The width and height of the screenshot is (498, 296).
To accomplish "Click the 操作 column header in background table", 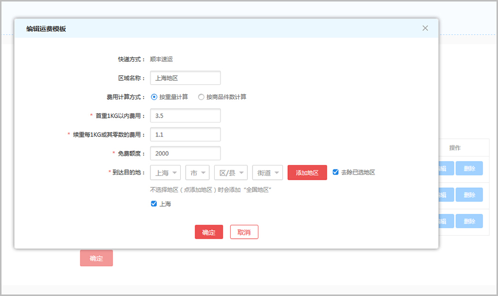I will click(455, 148).
